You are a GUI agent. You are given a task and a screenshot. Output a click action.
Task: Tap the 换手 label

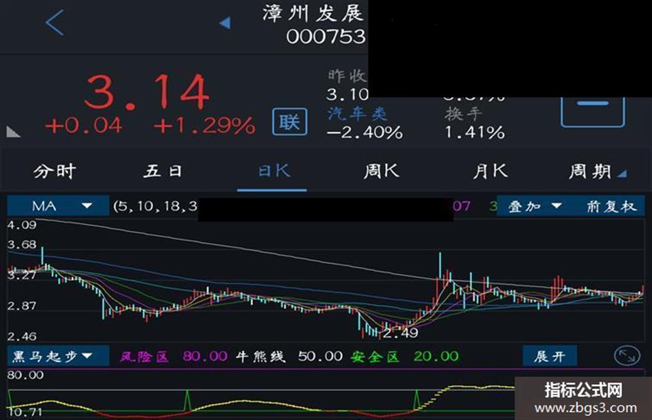(463, 114)
